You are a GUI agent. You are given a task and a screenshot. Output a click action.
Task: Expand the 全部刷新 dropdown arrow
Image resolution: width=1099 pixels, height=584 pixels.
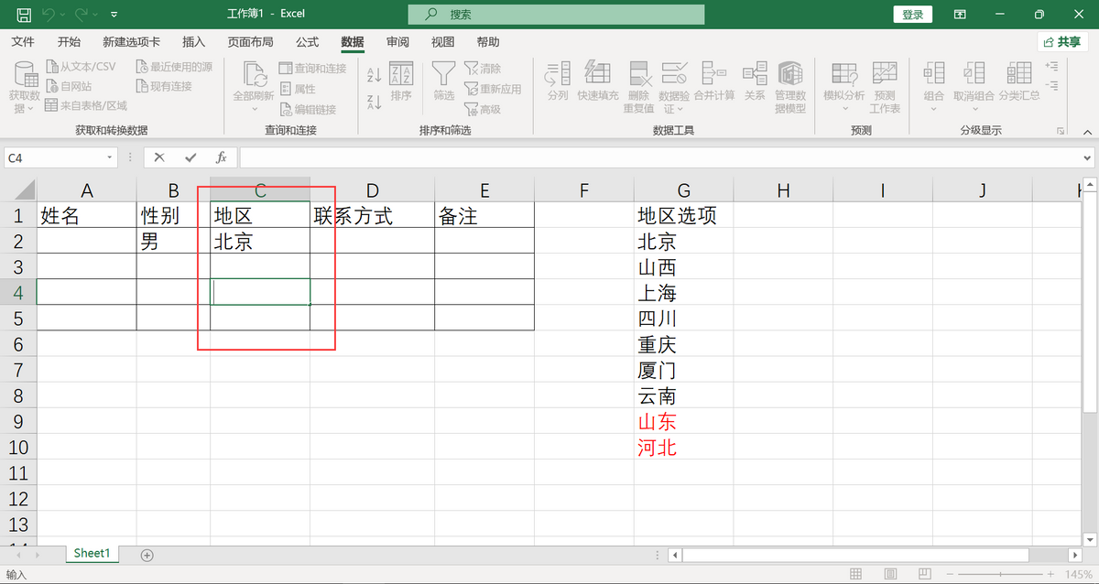pos(255,108)
